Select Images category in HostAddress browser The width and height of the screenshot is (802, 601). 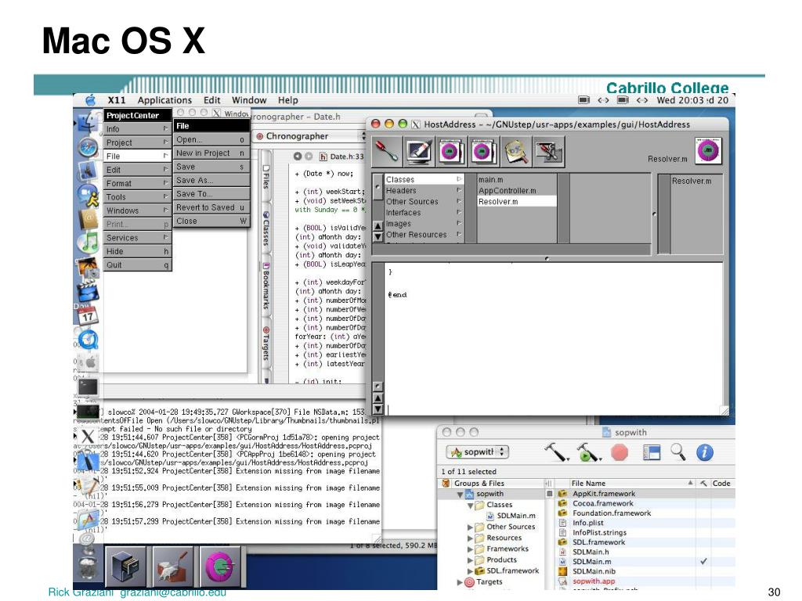coord(424,224)
